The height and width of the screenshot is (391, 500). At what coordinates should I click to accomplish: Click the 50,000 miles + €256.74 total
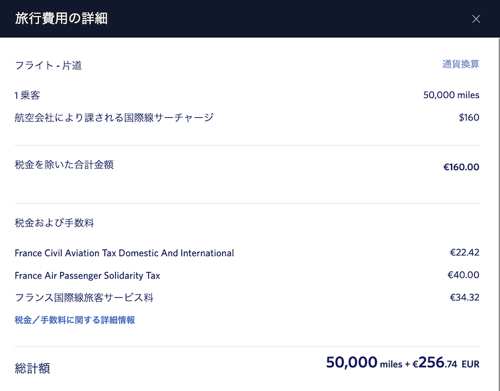pyautogui.click(x=402, y=363)
